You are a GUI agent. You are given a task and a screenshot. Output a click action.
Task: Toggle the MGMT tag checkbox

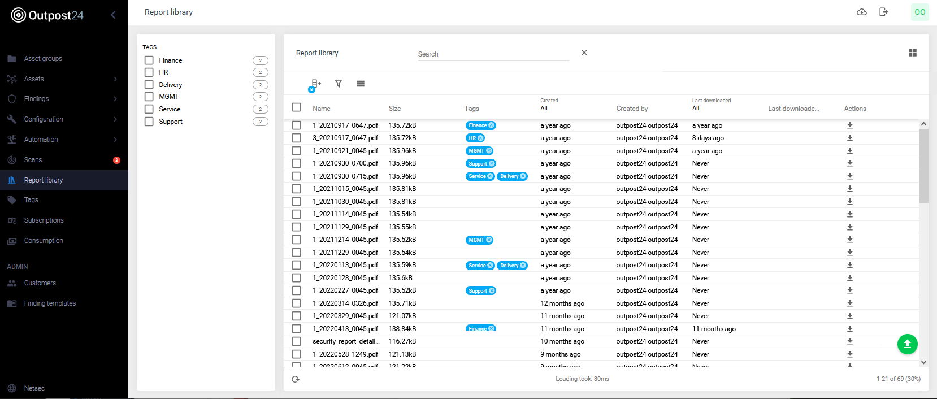point(149,97)
